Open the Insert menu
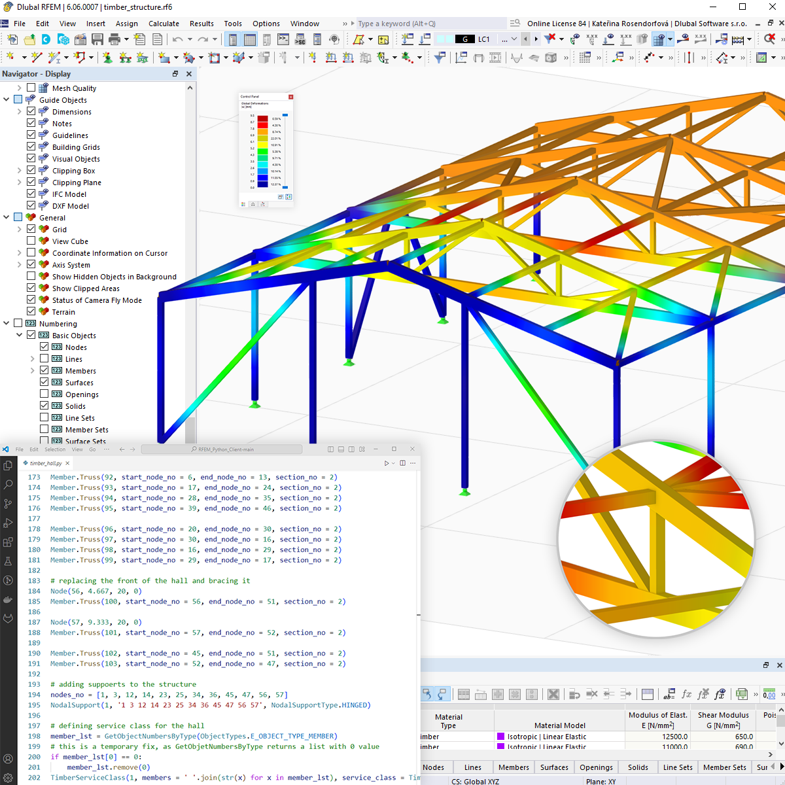Viewport: 785px width, 785px height. pos(96,24)
